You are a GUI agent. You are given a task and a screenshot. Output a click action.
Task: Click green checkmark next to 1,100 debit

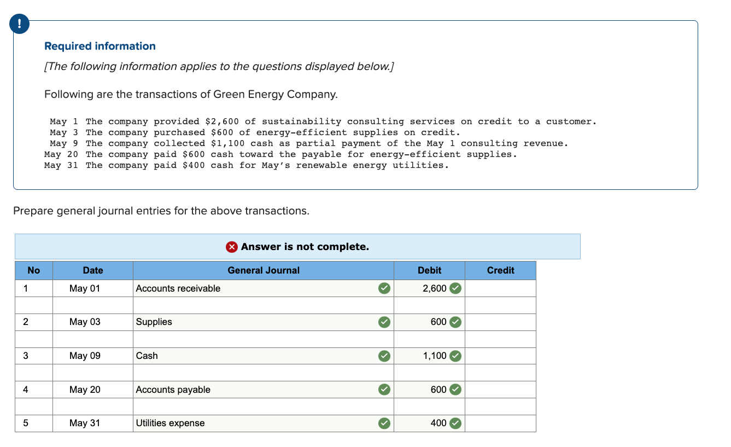455,356
